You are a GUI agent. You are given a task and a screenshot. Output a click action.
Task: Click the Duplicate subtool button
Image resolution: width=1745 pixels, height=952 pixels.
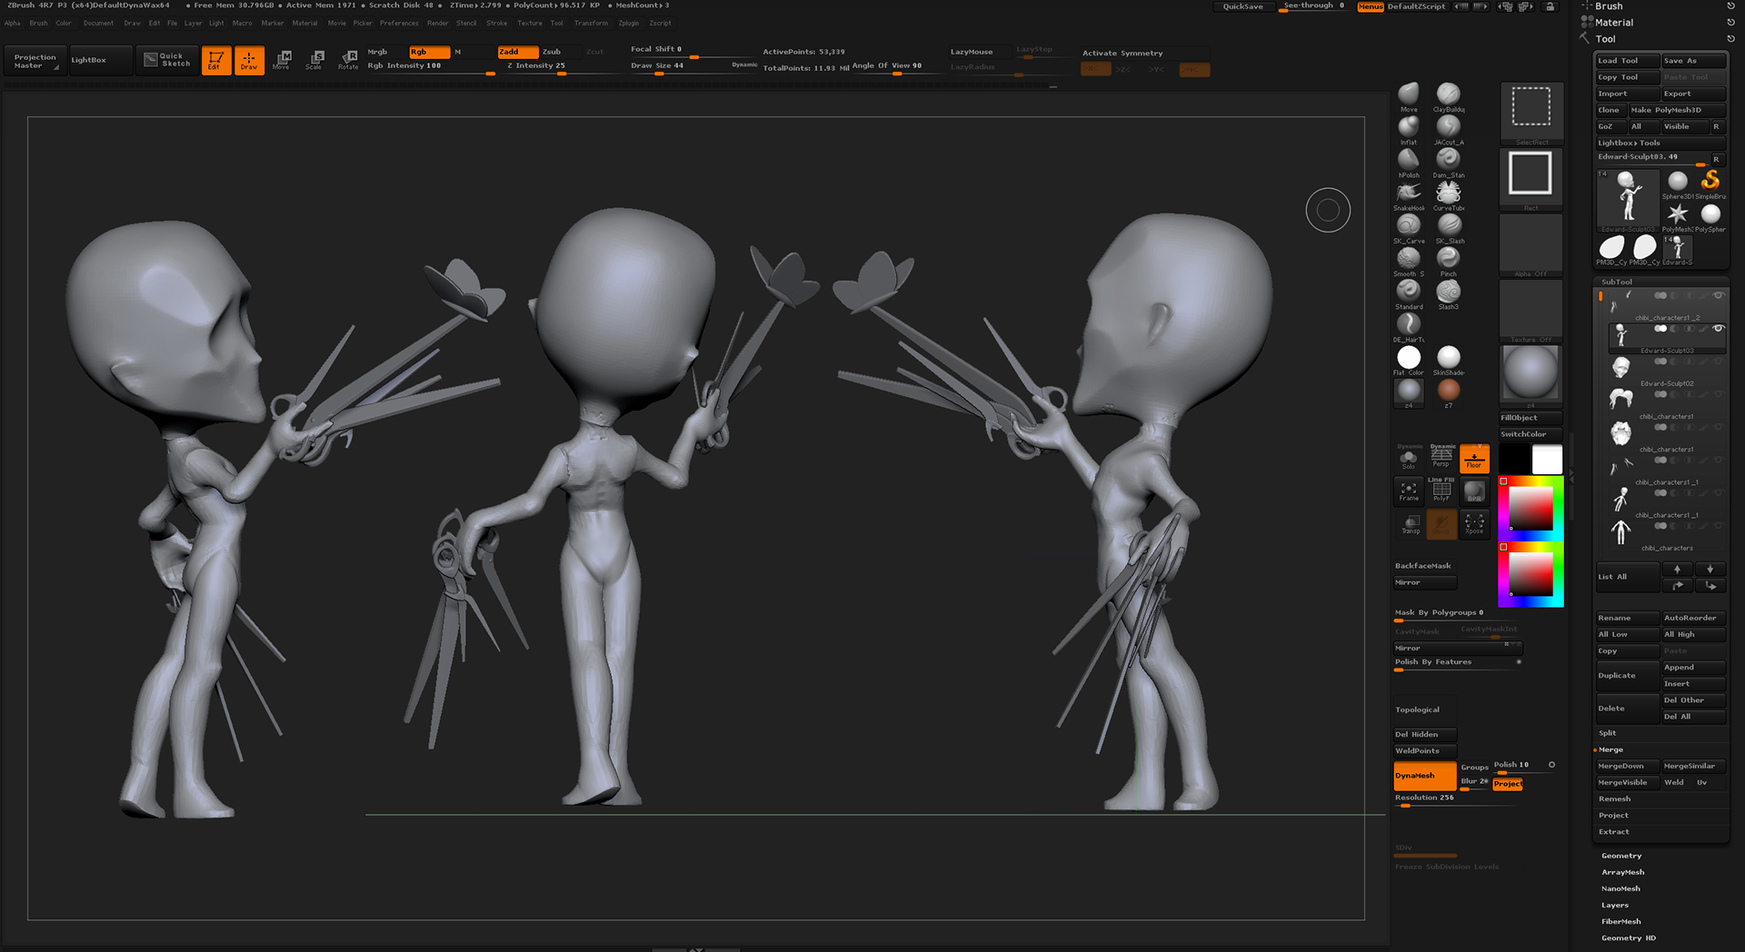tap(1627, 675)
